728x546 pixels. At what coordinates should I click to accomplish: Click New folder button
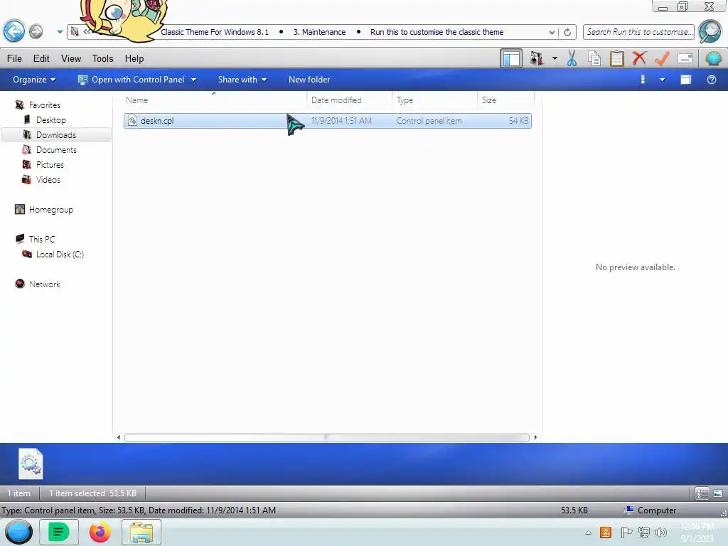pyautogui.click(x=309, y=80)
